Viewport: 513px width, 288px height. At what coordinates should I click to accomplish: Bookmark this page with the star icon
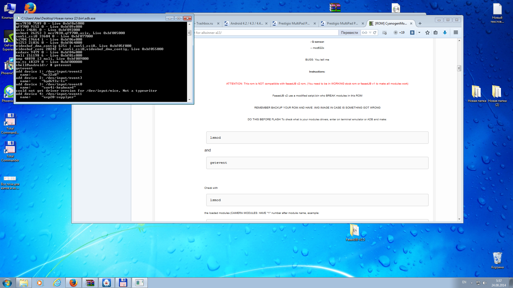coord(428,33)
